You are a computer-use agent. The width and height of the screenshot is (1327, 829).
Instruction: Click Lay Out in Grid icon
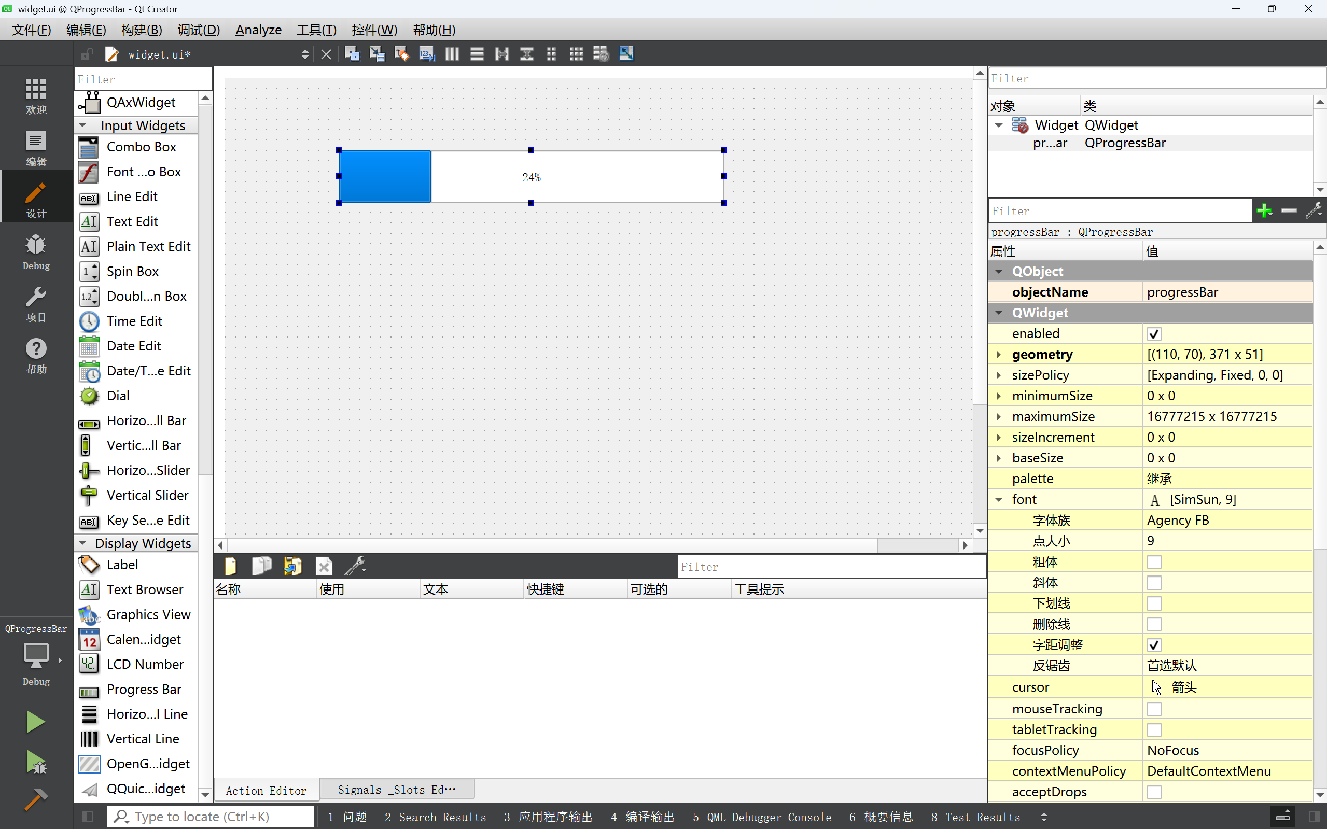pos(576,54)
